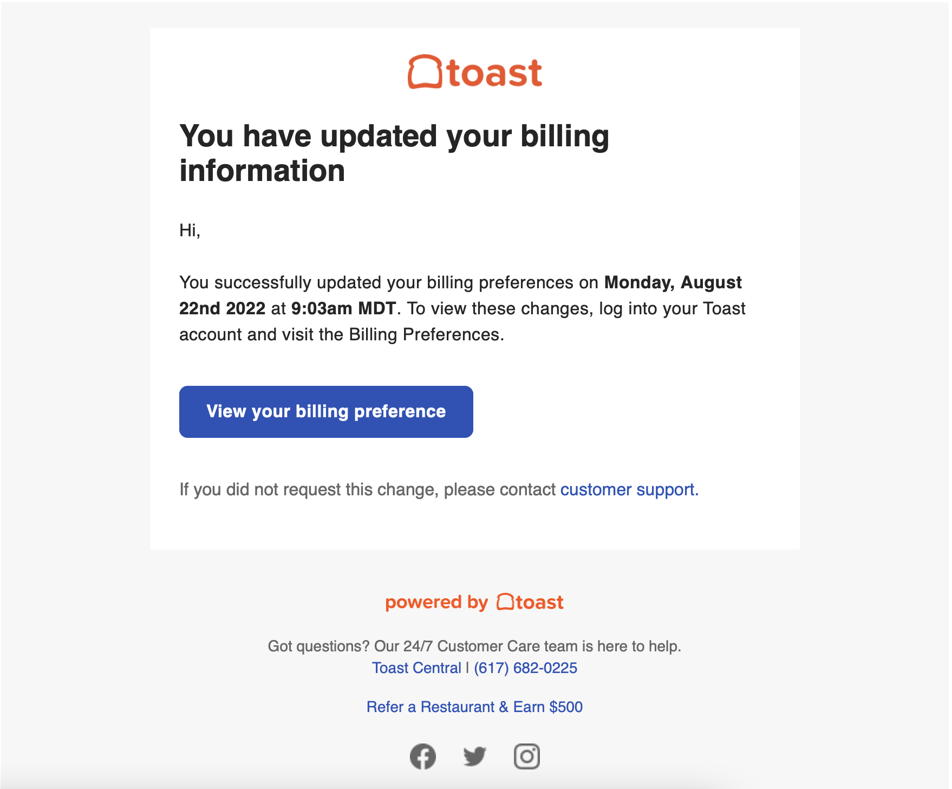Viewport: 952px width, 789px height.
Task: Click the bread slice icon in header logo
Action: 425,72
